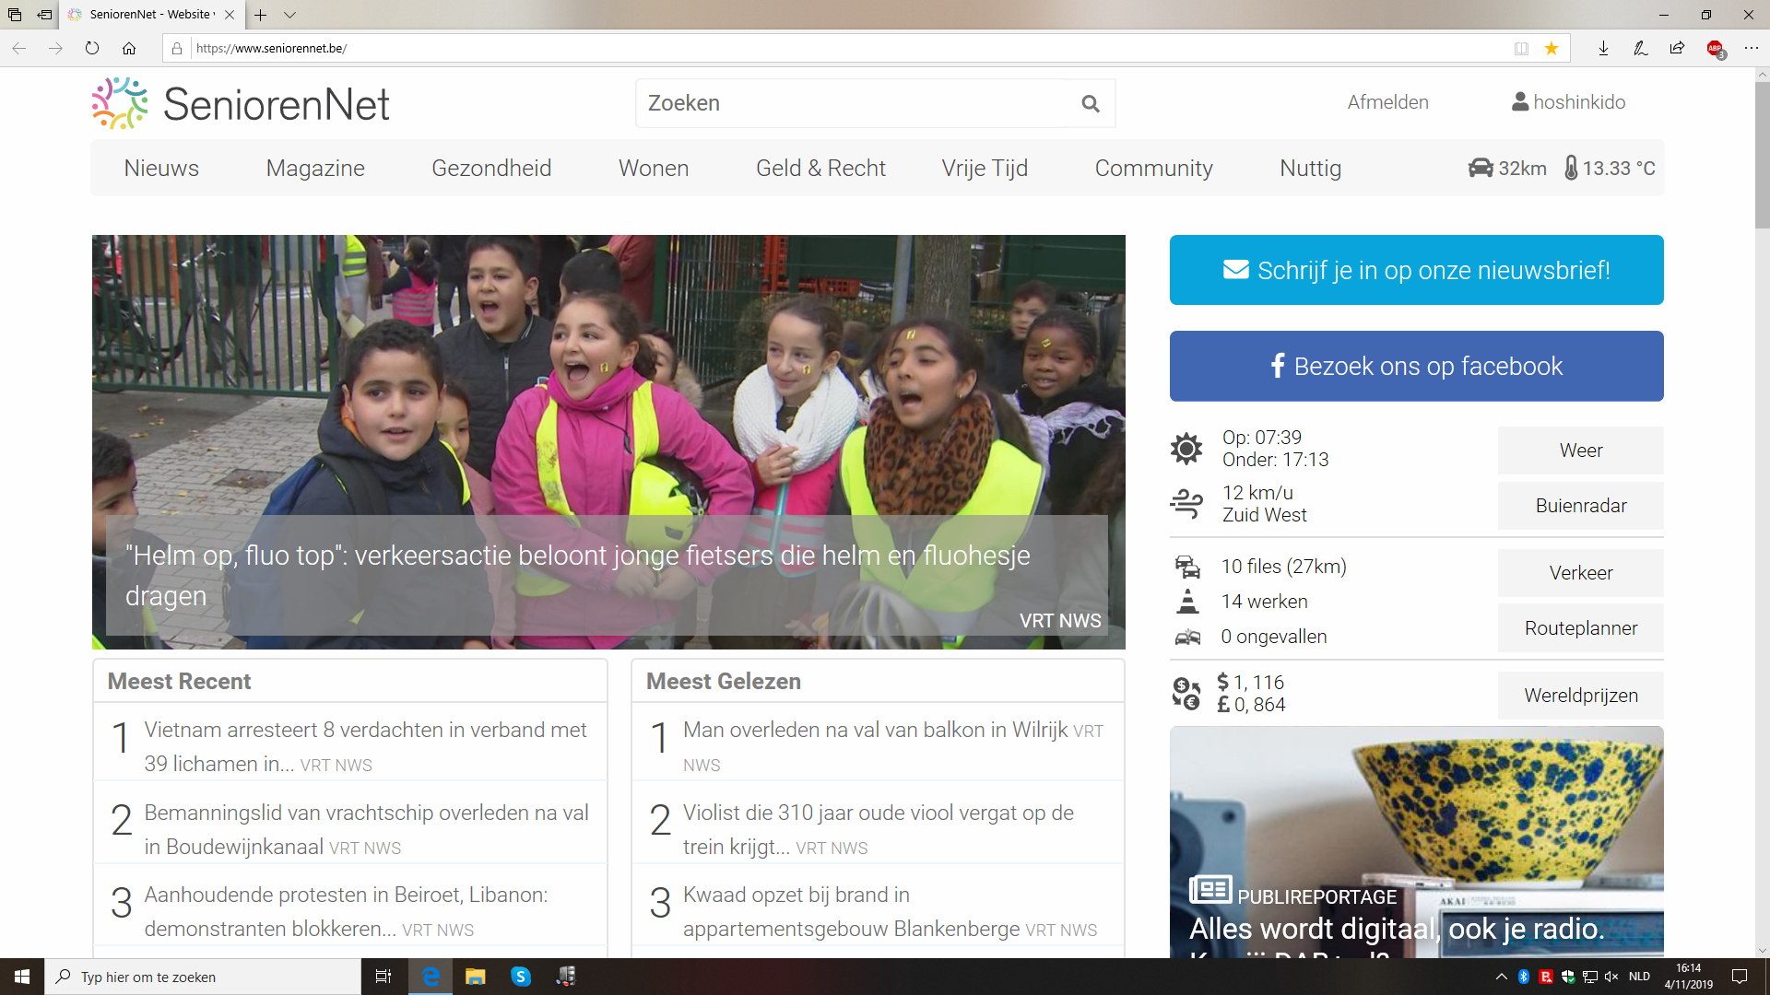1770x995 pixels.
Task: Click the favorites star in address bar
Action: point(1552,48)
